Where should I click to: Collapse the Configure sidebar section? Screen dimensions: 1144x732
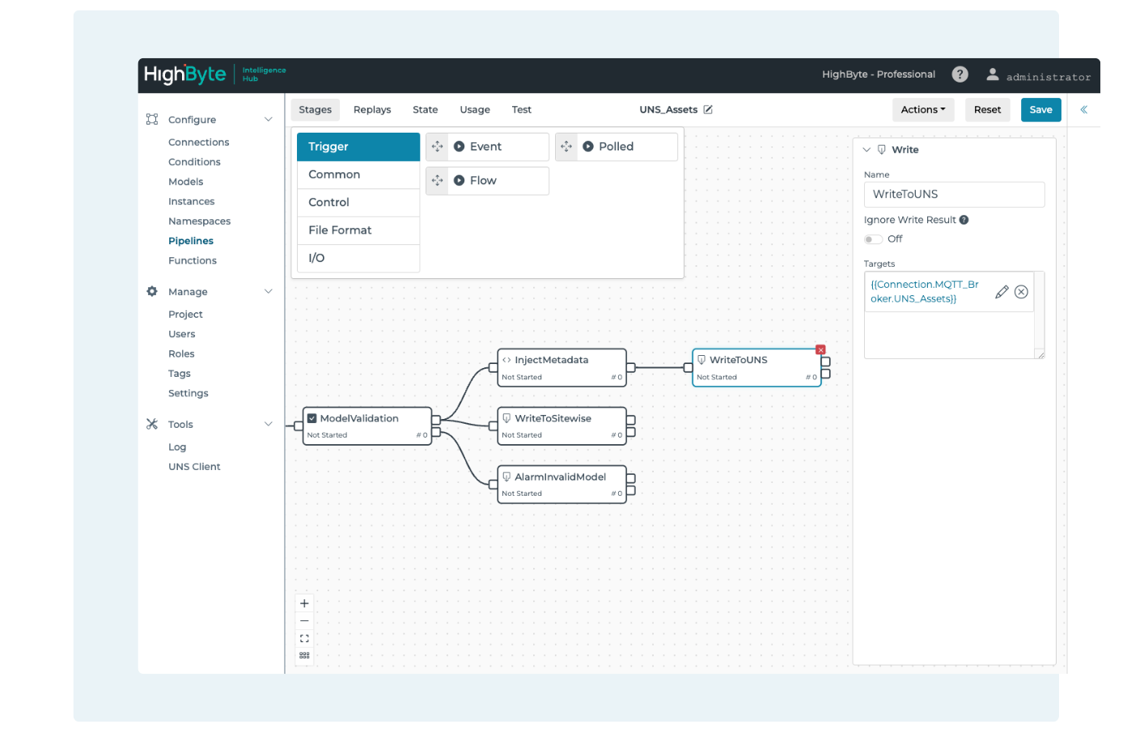[x=269, y=120]
